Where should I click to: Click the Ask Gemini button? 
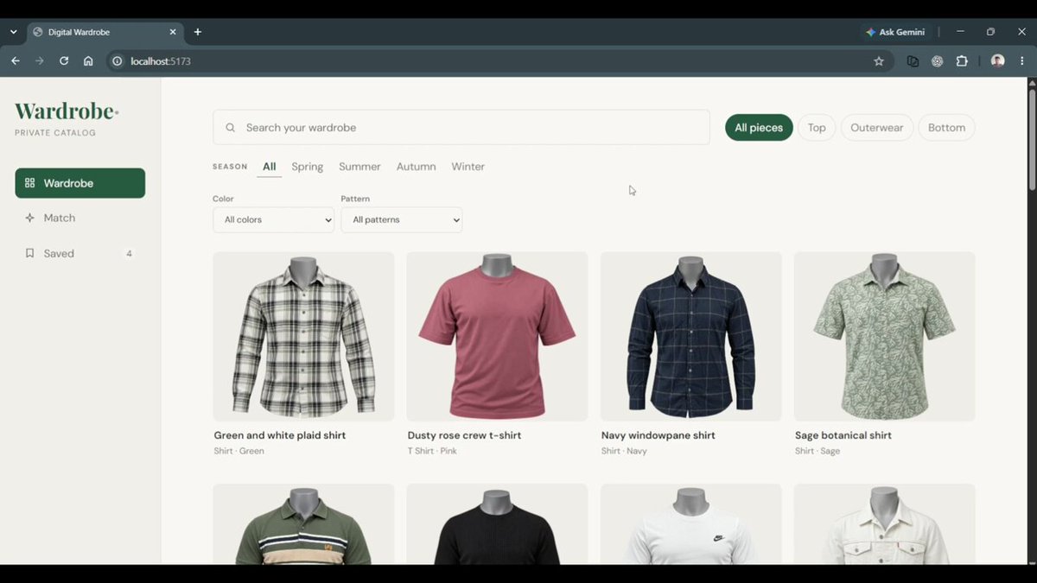click(x=895, y=32)
